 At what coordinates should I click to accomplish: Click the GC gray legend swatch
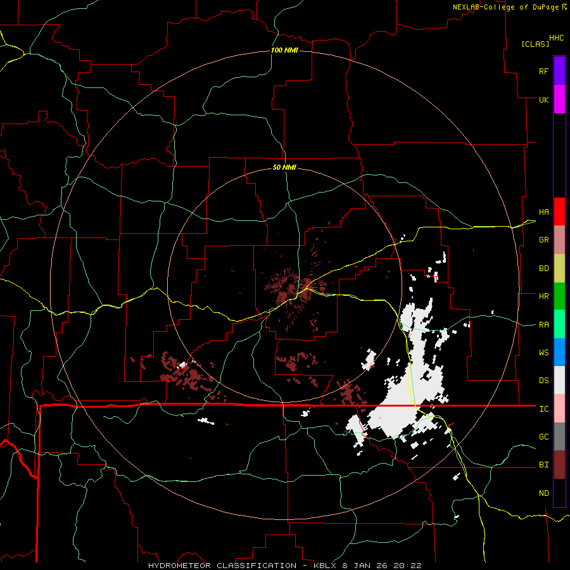pyautogui.click(x=559, y=436)
